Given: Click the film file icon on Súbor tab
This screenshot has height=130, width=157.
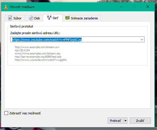Looking at the screenshot, I should [10, 18].
